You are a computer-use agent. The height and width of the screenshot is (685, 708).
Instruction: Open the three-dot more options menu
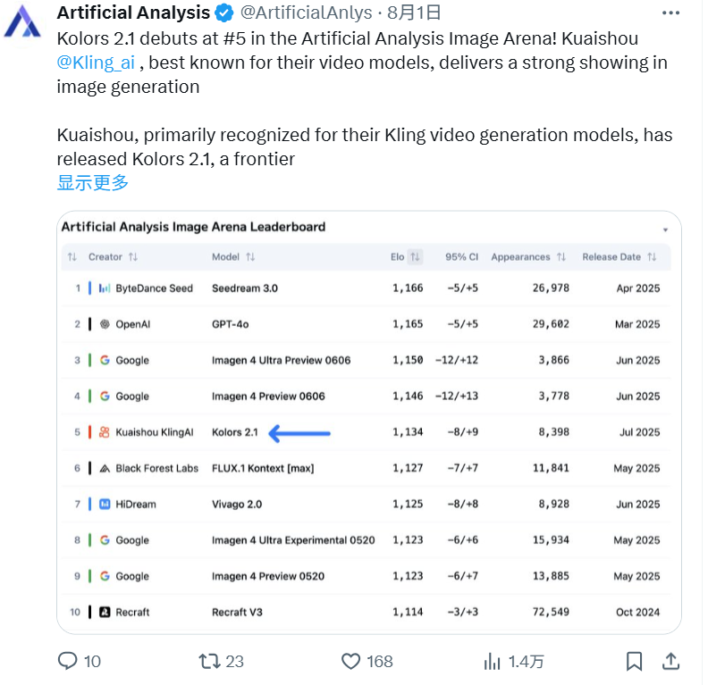pyautogui.click(x=670, y=13)
